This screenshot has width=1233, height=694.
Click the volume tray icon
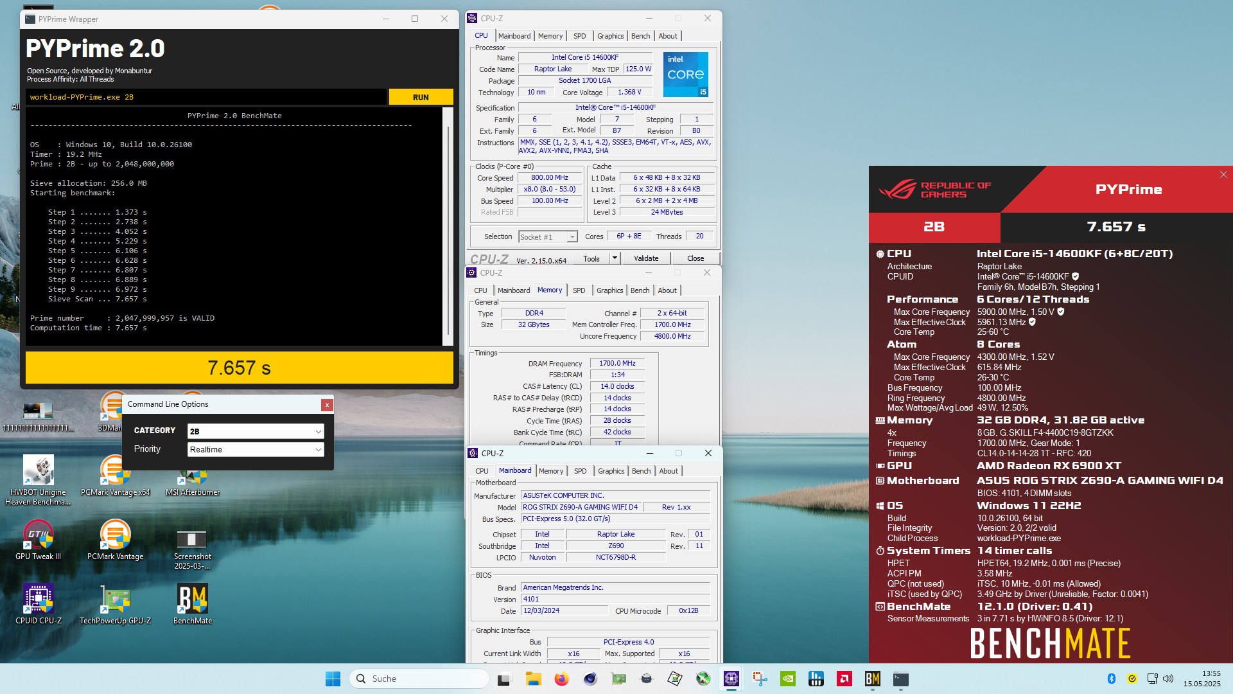click(1168, 679)
